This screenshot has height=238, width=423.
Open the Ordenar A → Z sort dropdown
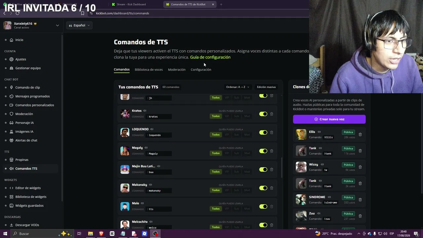click(x=238, y=87)
